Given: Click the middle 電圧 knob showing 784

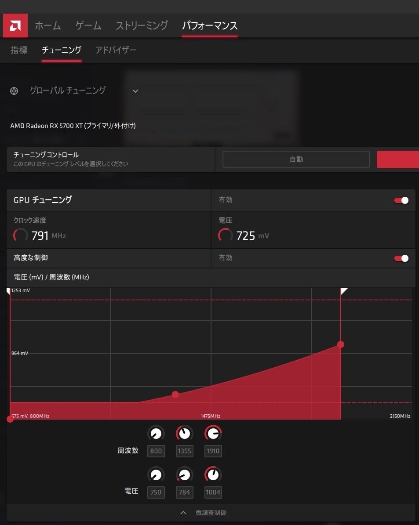Looking at the screenshot, I should pos(184,474).
